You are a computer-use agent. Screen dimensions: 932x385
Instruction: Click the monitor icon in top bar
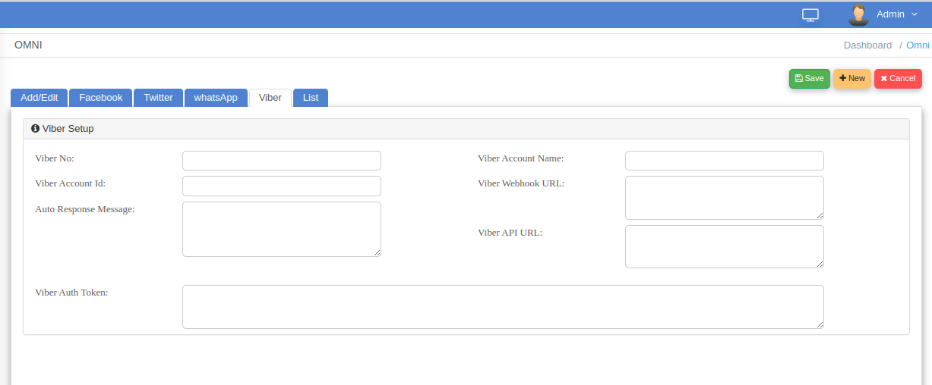[x=810, y=14]
